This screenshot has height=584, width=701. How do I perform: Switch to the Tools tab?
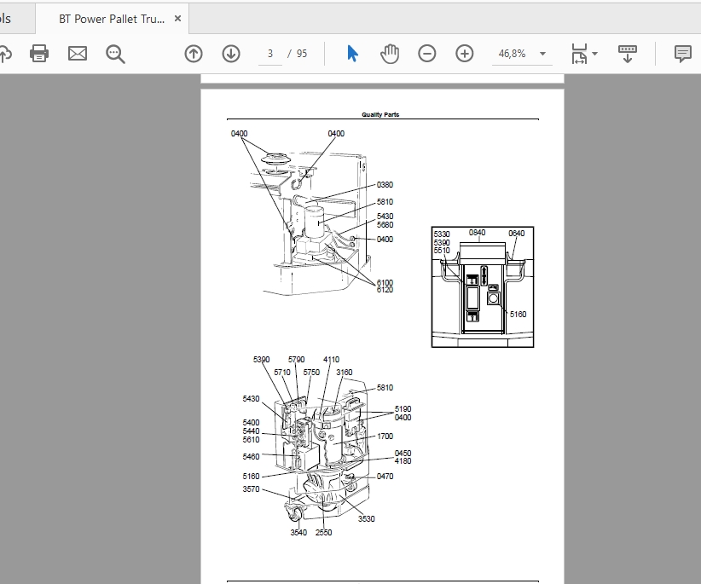[x=7, y=19]
